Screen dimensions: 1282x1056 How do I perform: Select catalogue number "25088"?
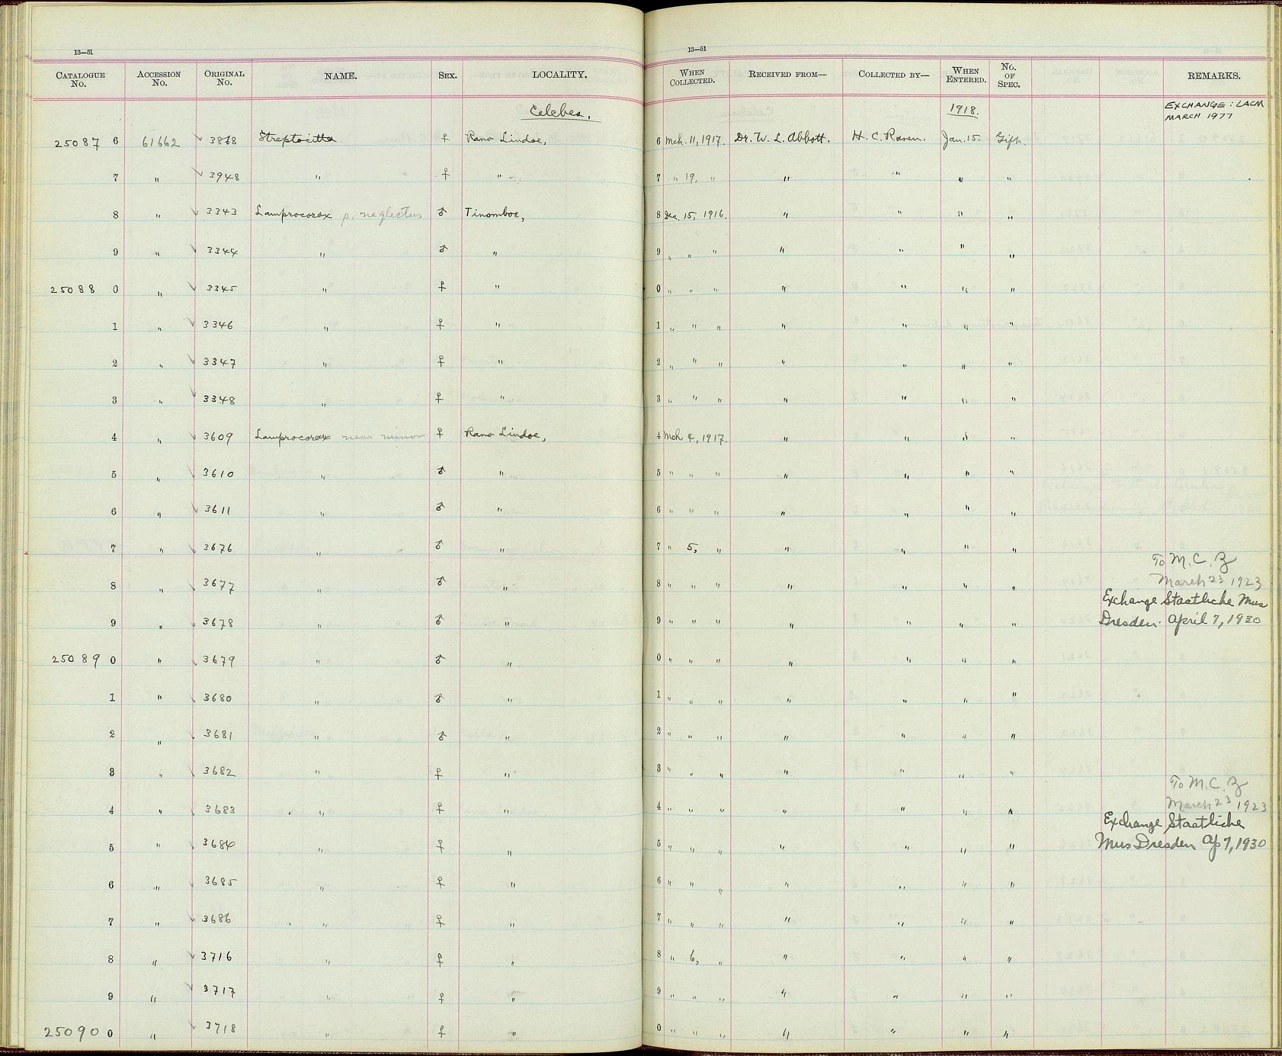[x=72, y=289]
